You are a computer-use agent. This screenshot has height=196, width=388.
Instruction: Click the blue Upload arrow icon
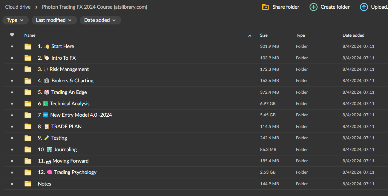click(x=364, y=7)
